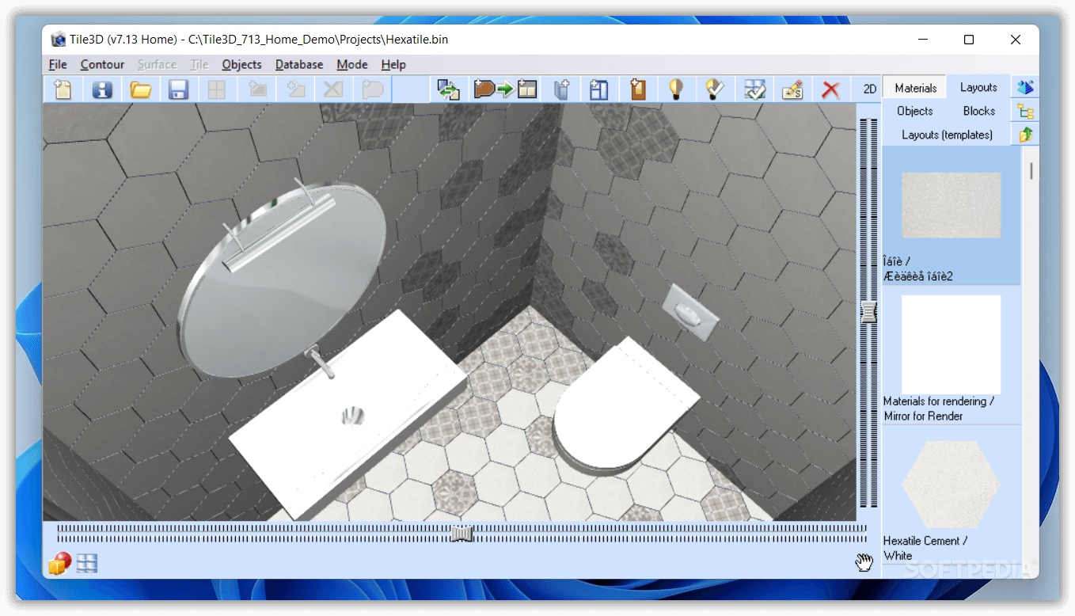The image size is (1075, 616).
Task: Select the Mirror for Render material thumbnail
Action: tap(951, 345)
